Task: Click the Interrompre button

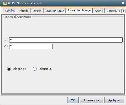Action: [92, 100]
